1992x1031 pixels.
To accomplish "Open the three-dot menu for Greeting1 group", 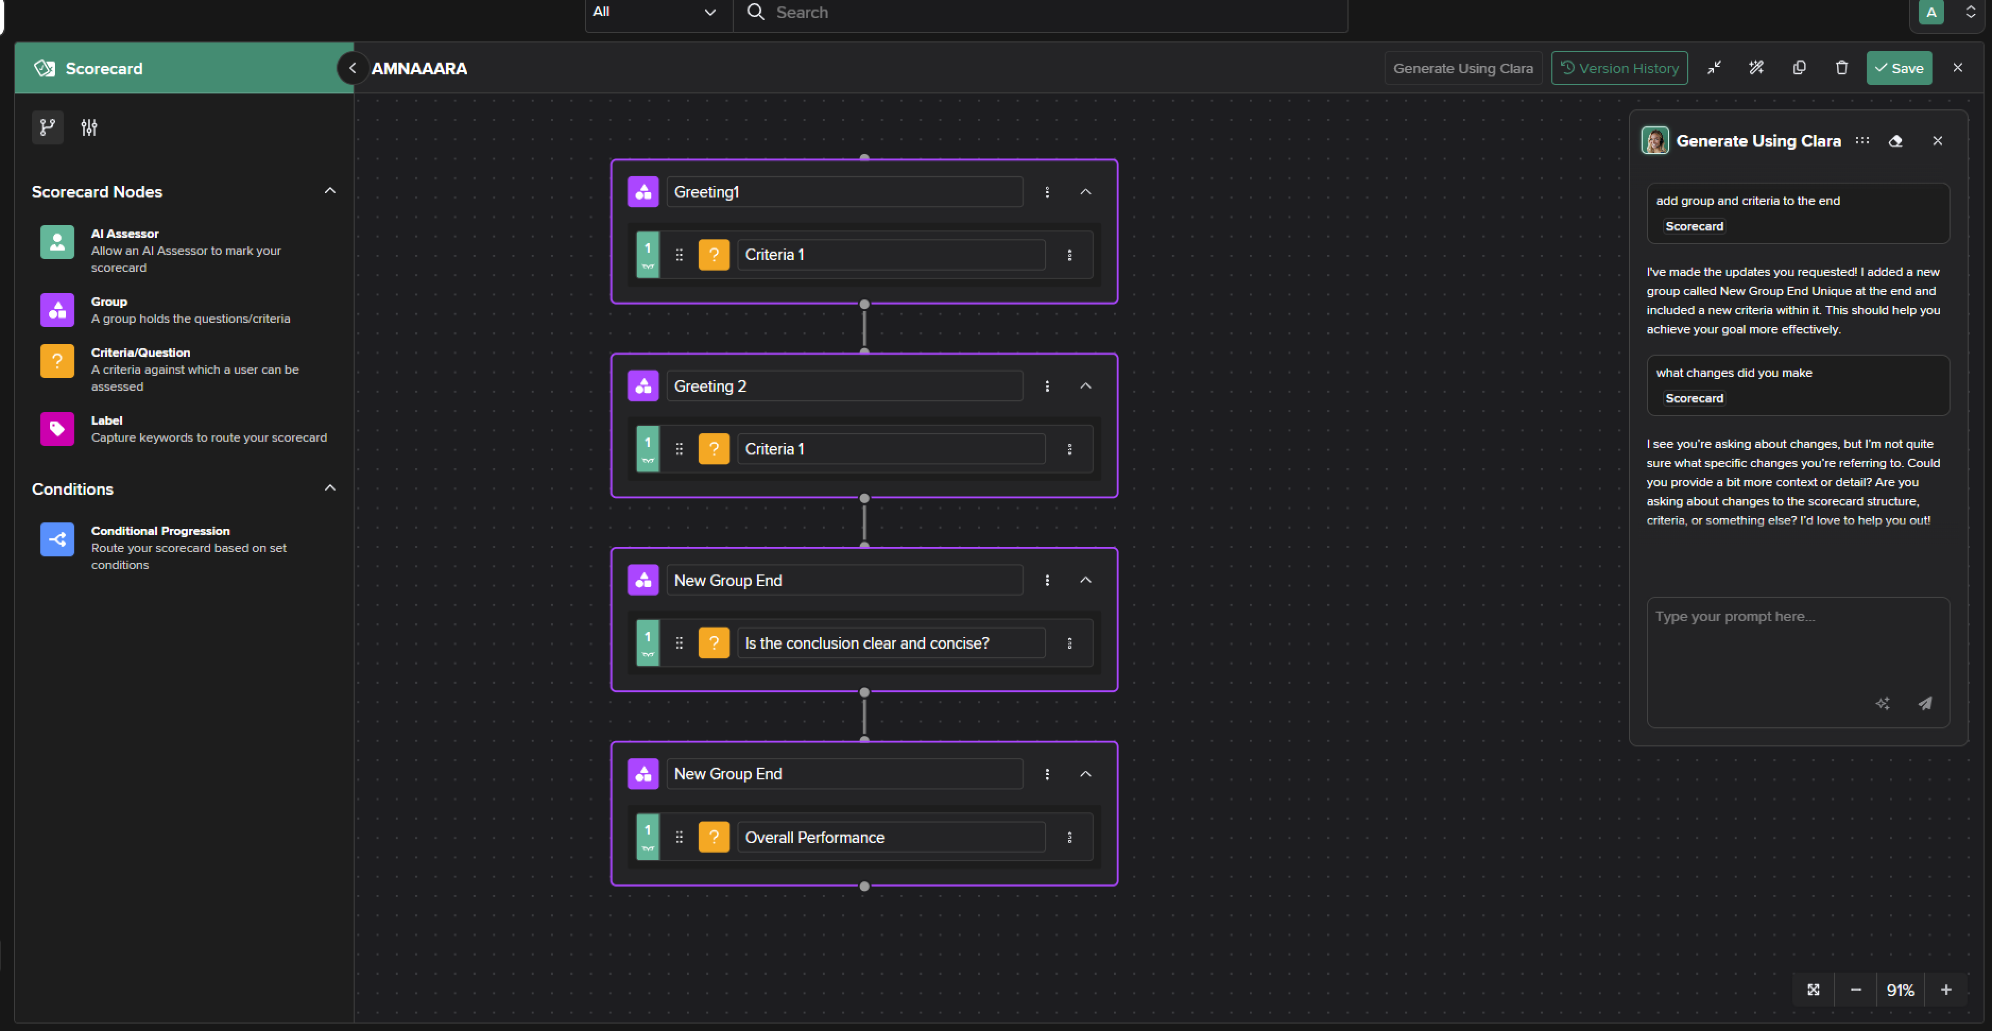I will [1048, 192].
